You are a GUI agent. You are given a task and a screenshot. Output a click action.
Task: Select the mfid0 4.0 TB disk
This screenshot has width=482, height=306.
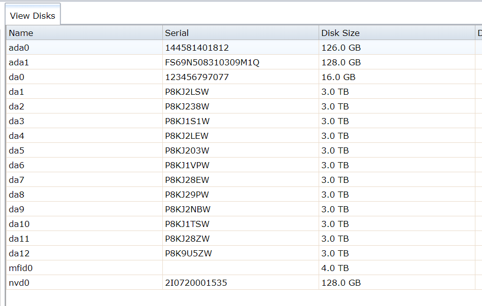244,268
